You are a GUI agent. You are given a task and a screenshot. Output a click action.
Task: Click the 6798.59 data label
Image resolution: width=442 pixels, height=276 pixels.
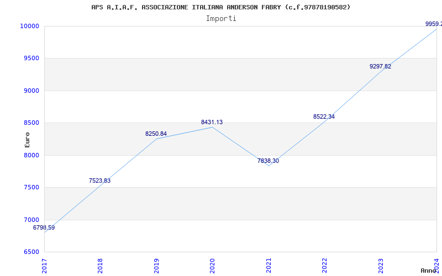(x=44, y=227)
